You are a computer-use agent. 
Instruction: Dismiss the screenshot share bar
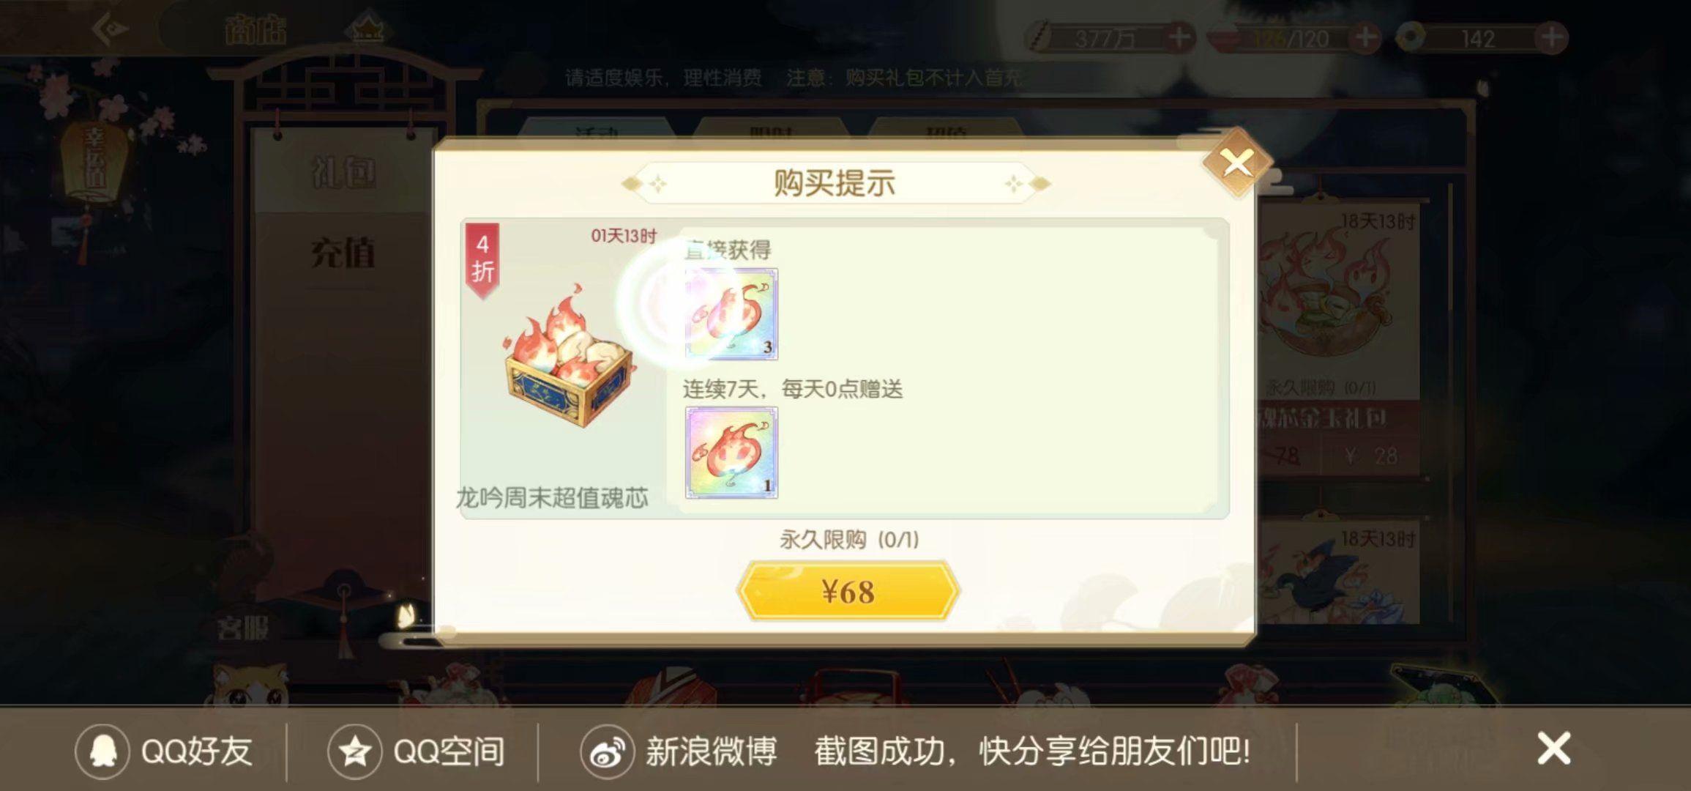(1553, 749)
